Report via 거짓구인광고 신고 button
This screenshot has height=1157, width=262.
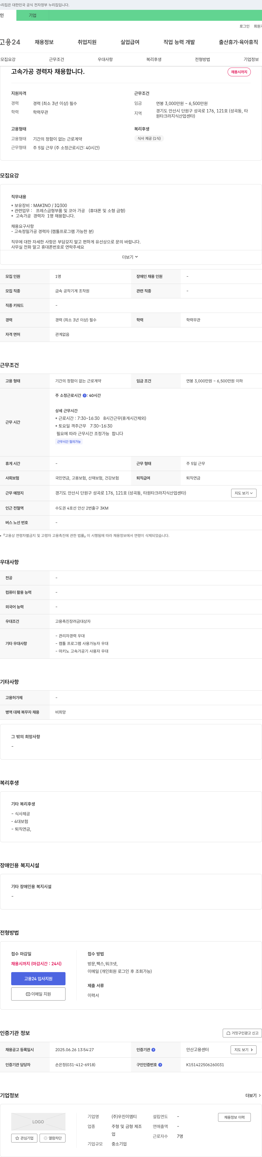[x=242, y=1033]
